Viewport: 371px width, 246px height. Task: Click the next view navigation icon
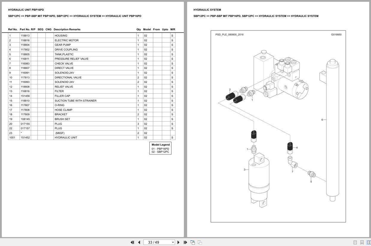click(200, 242)
